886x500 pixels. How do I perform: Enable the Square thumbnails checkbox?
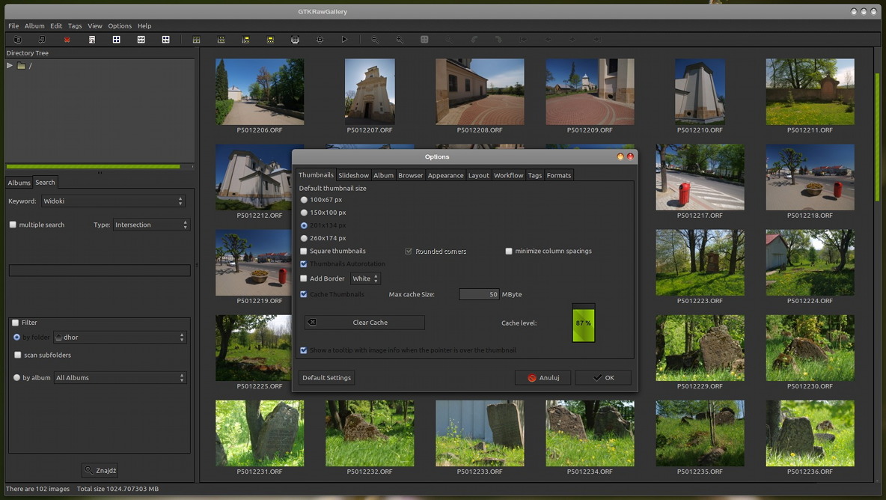(x=304, y=251)
